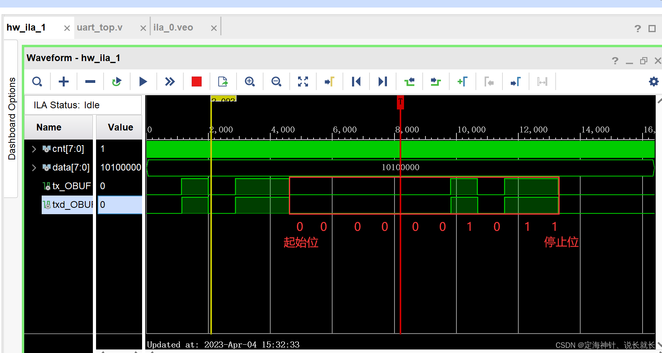Click the swap cursors icon

542,82
